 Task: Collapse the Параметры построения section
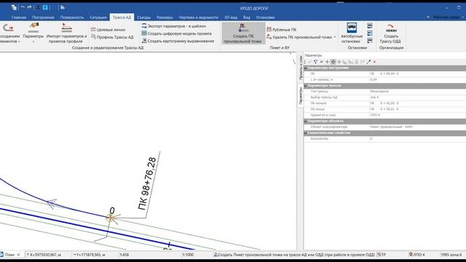306,68
